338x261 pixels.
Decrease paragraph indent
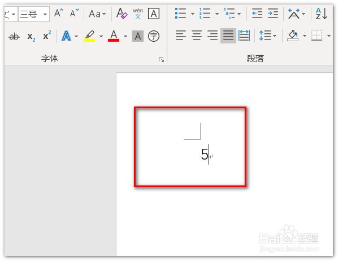pyautogui.click(x=257, y=14)
